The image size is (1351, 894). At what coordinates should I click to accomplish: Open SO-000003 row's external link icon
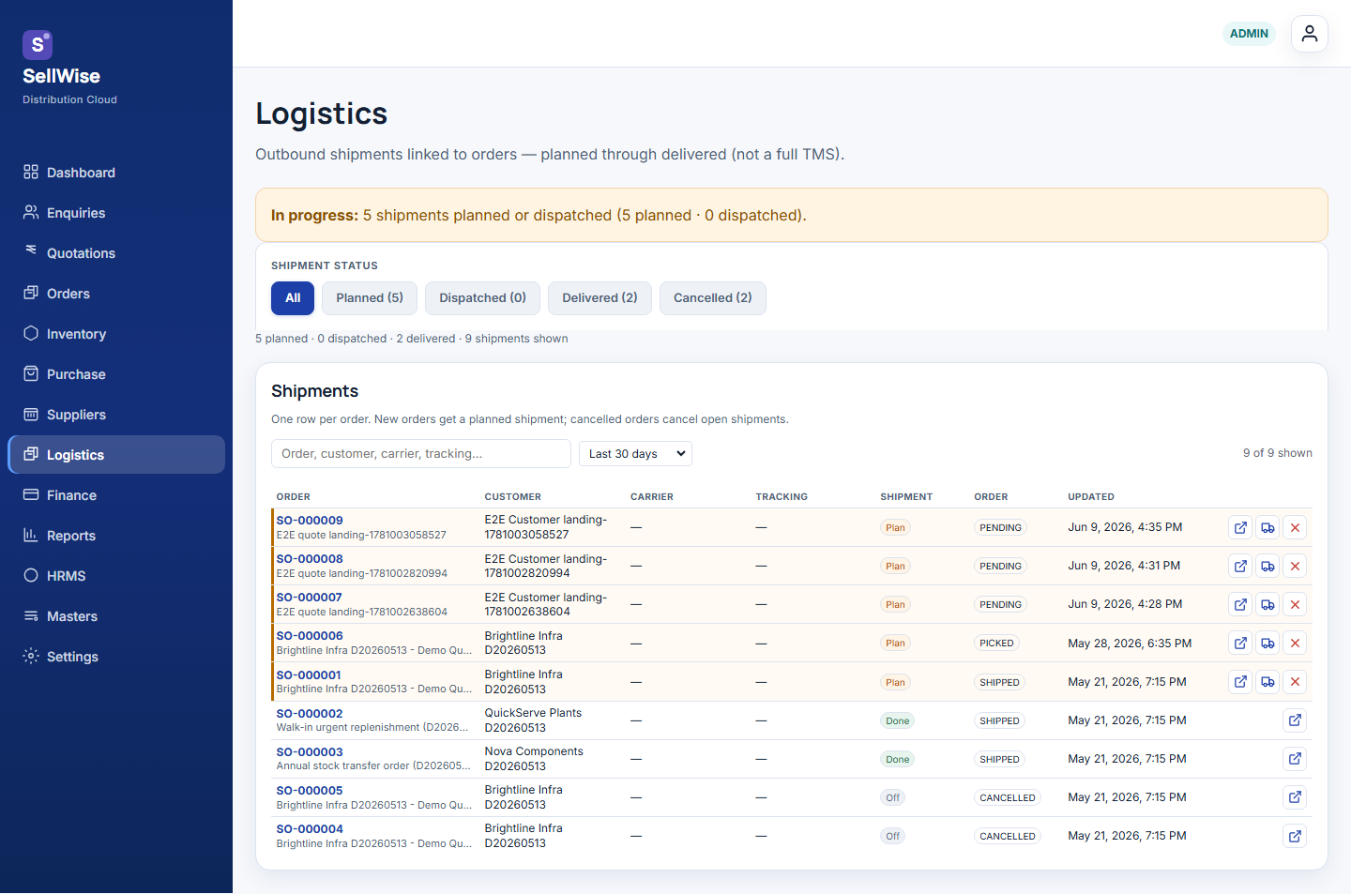[x=1295, y=759]
